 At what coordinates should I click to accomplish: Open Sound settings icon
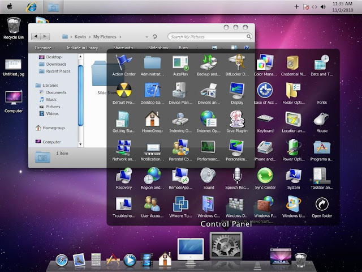[208, 176]
